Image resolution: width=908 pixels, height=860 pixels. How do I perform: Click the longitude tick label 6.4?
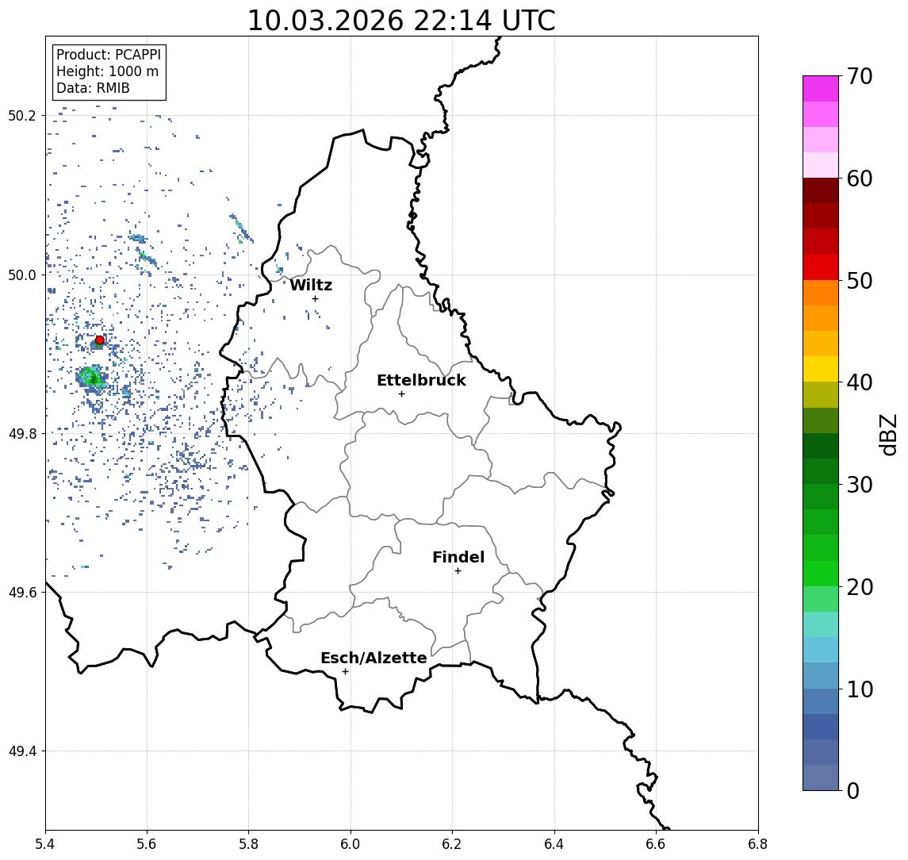[554, 844]
